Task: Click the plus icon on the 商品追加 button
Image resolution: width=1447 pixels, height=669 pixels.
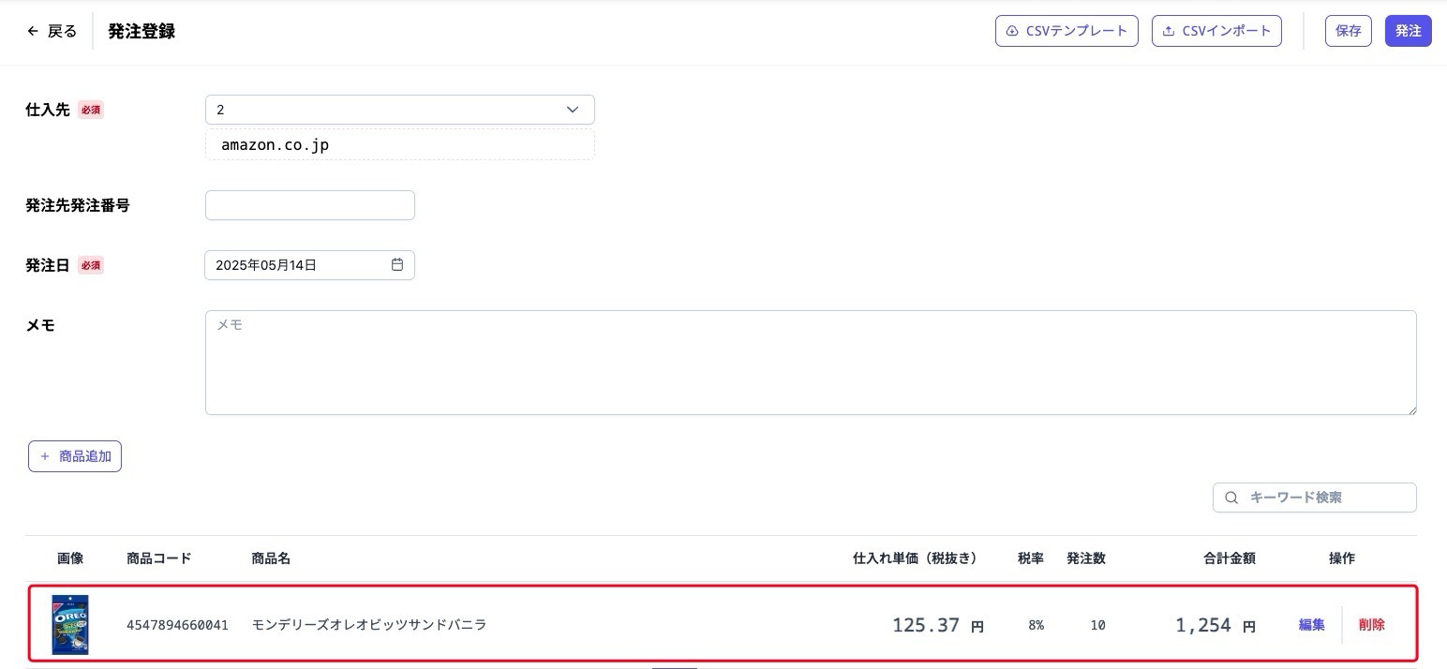Action: tap(44, 456)
